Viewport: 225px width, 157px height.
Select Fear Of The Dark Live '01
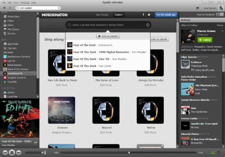[108, 59]
